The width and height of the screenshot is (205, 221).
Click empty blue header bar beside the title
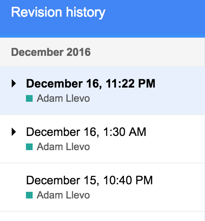tap(155, 13)
